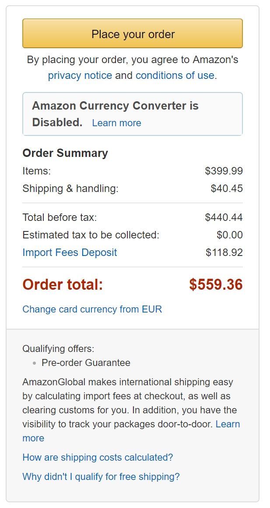The width and height of the screenshot is (270, 508).
Task: Click the $559.36 order total amount
Action: click(216, 284)
